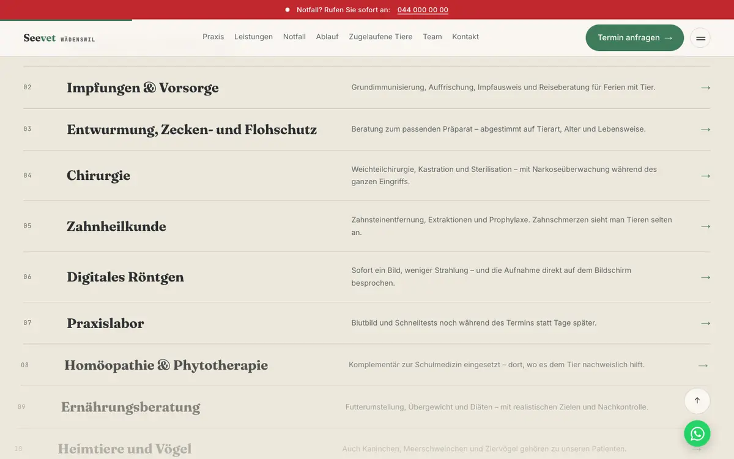Open Heimtiere und Vögel service
Screen dimensions: 734x459
(124, 449)
